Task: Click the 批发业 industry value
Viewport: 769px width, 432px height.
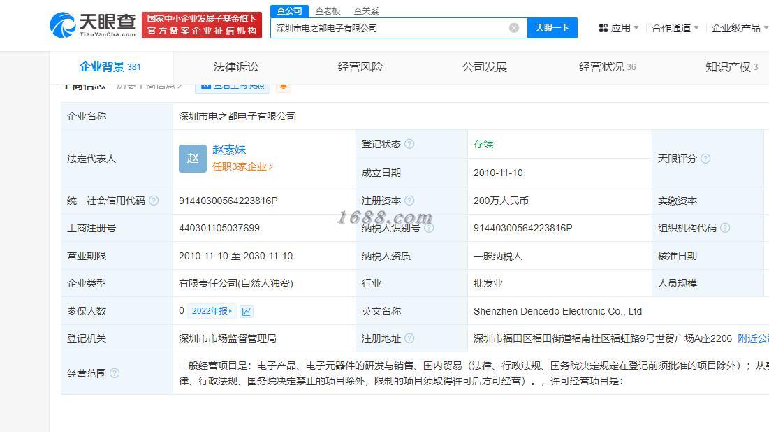Action: (x=488, y=283)
